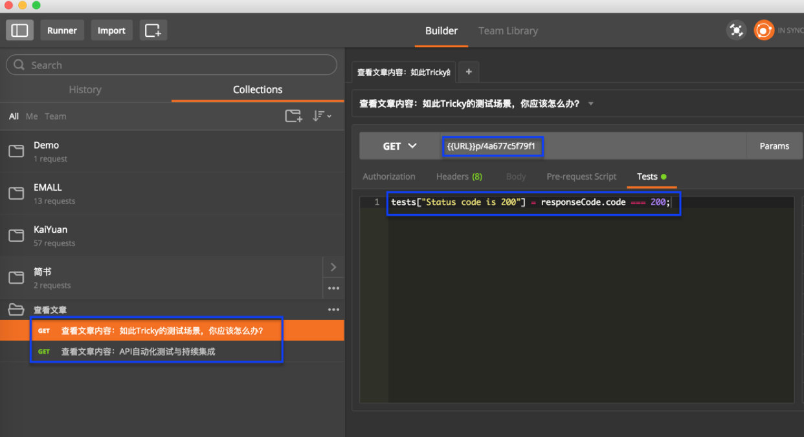
Task: Expand 简书 collection details chevron
Action: tap(333, 267)
